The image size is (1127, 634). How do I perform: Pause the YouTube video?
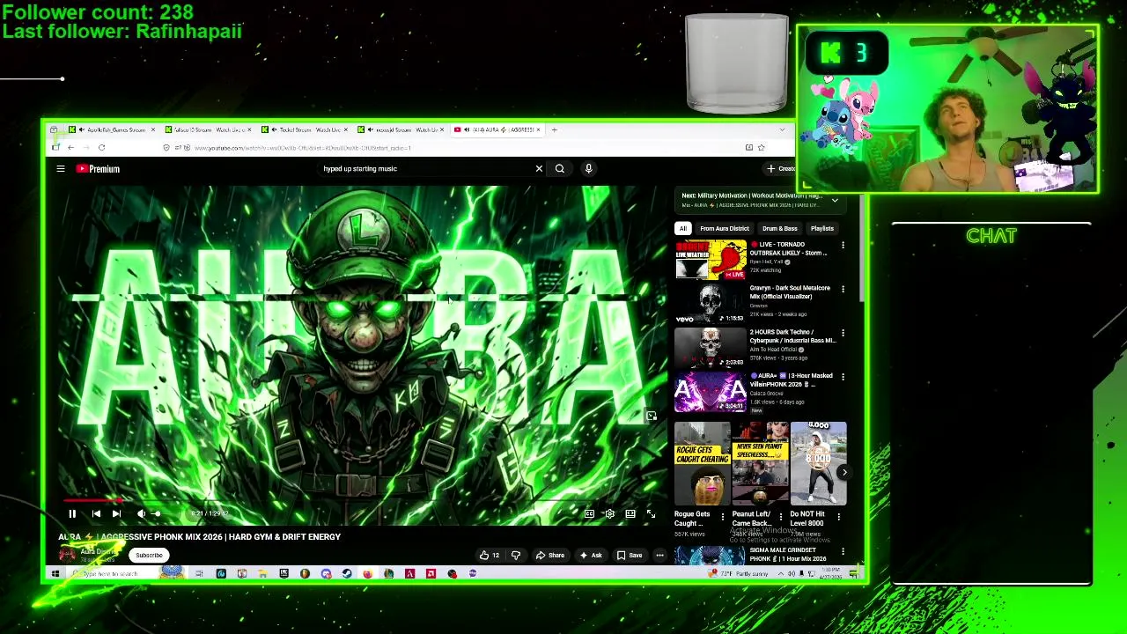[72, 514]
